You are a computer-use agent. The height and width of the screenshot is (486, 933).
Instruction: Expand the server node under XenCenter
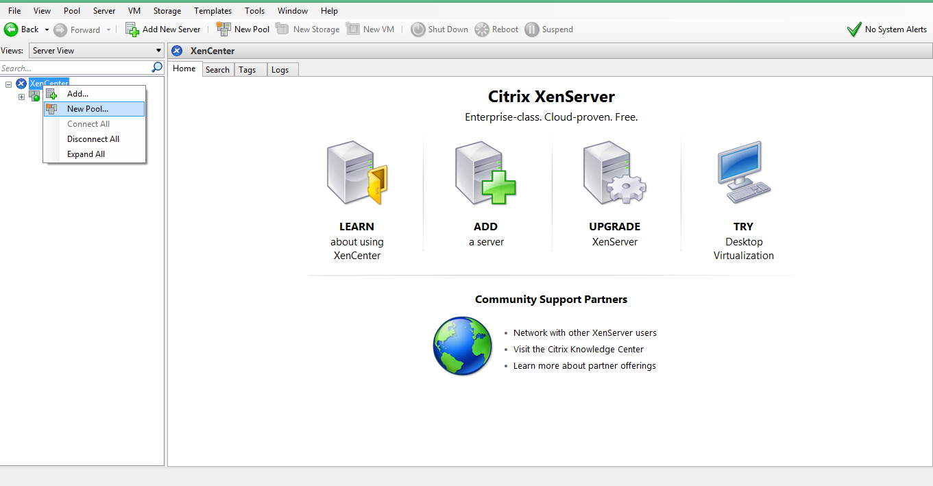click(x=21, y=97)
